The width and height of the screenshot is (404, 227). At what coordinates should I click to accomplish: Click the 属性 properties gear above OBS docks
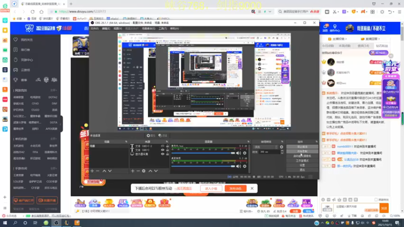150,136
